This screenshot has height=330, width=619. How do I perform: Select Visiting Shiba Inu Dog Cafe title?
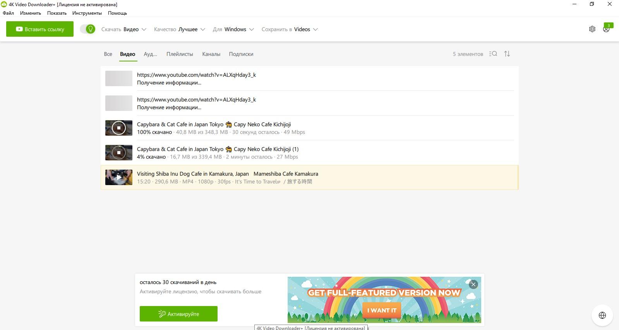click(227, 174)
